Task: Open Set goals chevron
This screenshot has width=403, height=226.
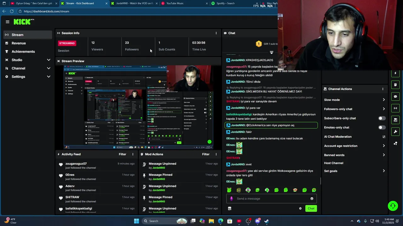Action: (x=384, y=171)
